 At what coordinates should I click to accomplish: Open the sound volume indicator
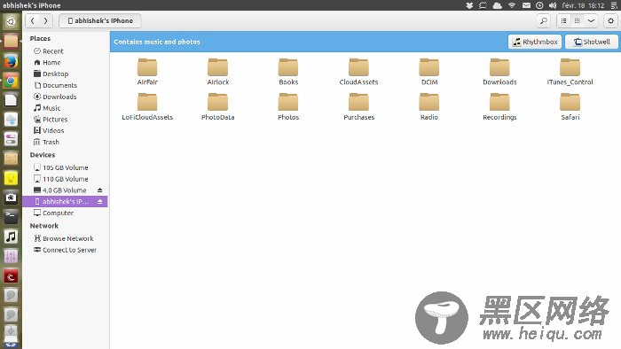[553, 5]
